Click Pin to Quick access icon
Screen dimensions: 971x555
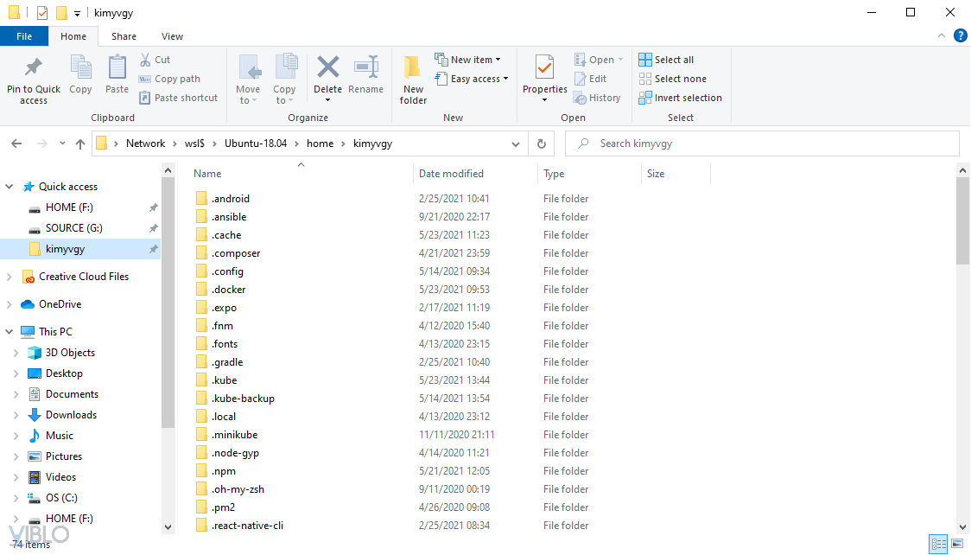tap(34, 67)
